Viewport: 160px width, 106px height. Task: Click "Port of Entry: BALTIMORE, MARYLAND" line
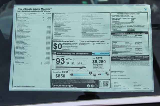(x=120, y=78)
